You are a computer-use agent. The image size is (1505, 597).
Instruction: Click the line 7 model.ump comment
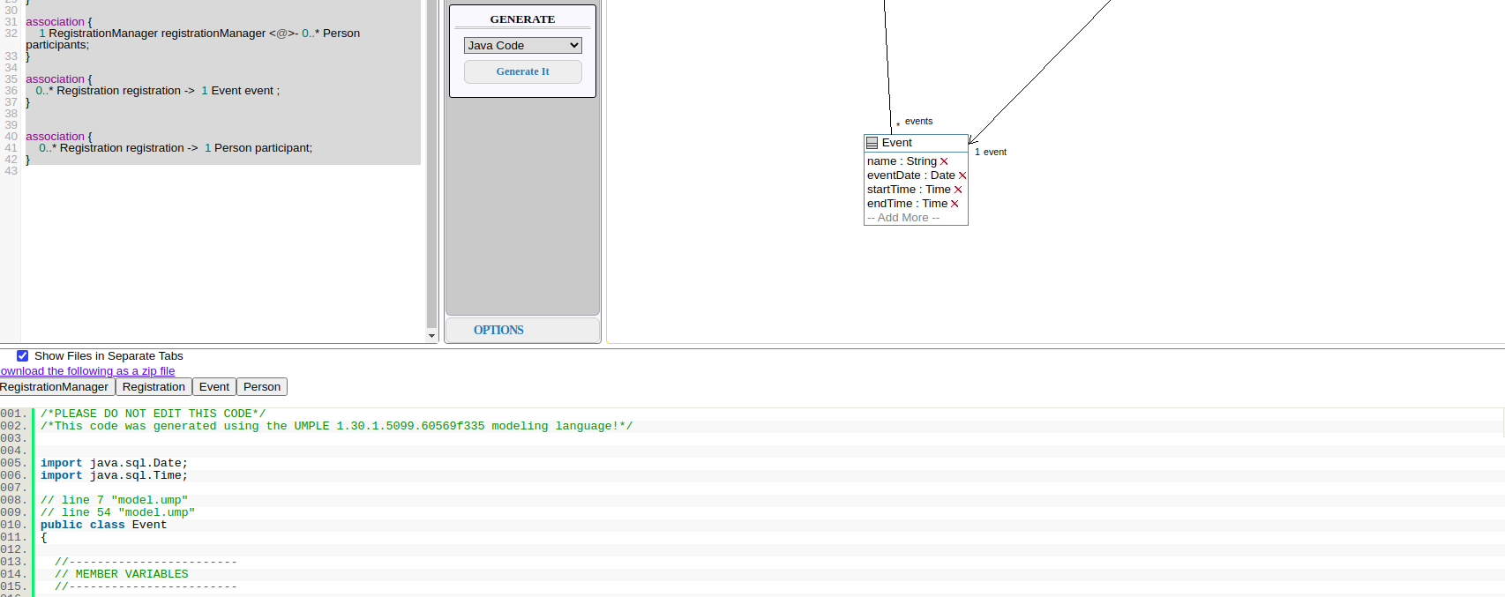pyautogui.click(x=114, y=500)
